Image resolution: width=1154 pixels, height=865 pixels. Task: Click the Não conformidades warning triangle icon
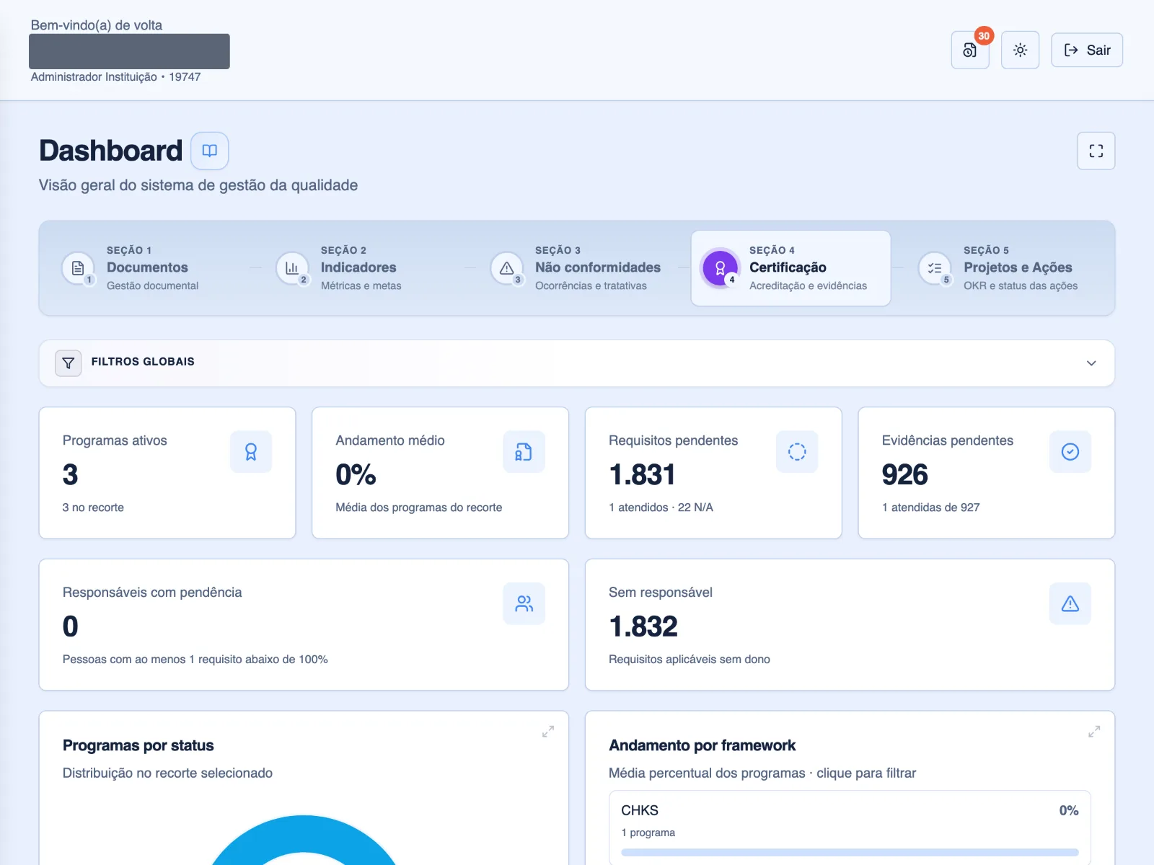tap(506, 268)
